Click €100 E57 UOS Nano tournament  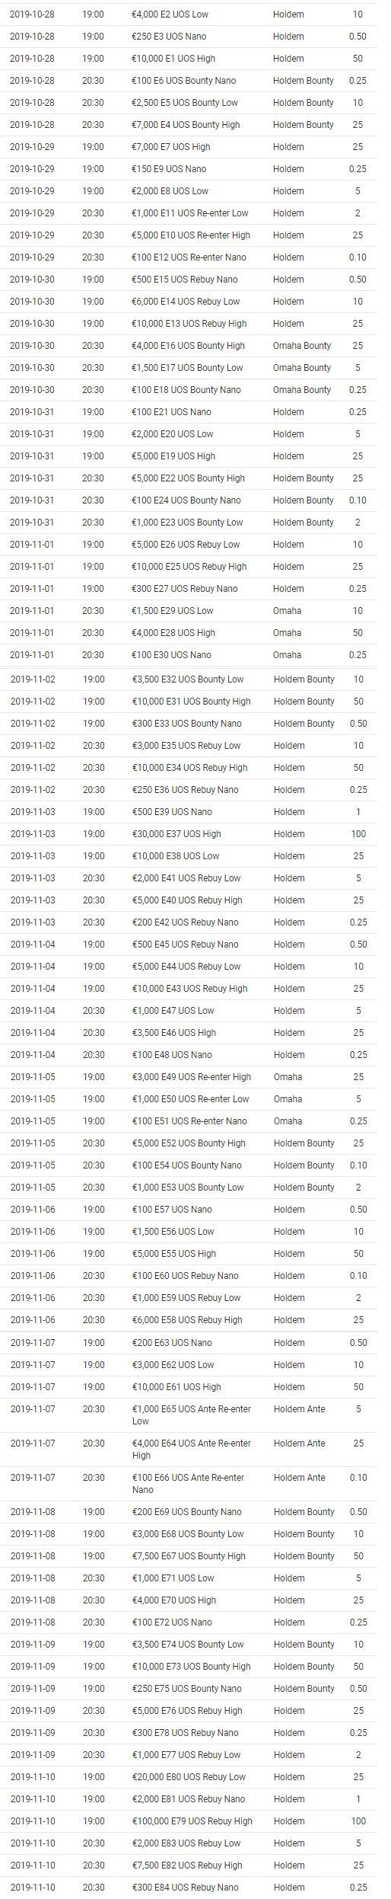[172, 1210]
